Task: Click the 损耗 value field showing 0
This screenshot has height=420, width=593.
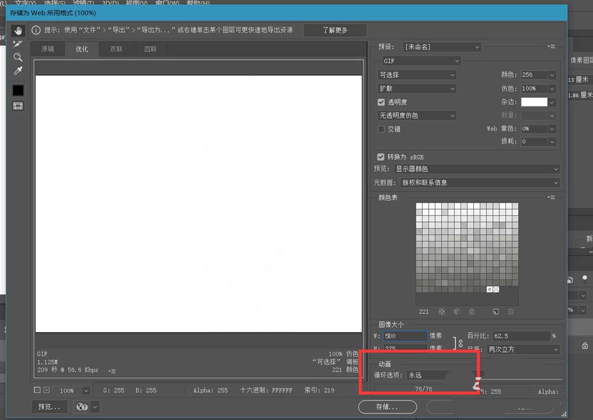Action: pyautogui.click(x=534, y=142)
